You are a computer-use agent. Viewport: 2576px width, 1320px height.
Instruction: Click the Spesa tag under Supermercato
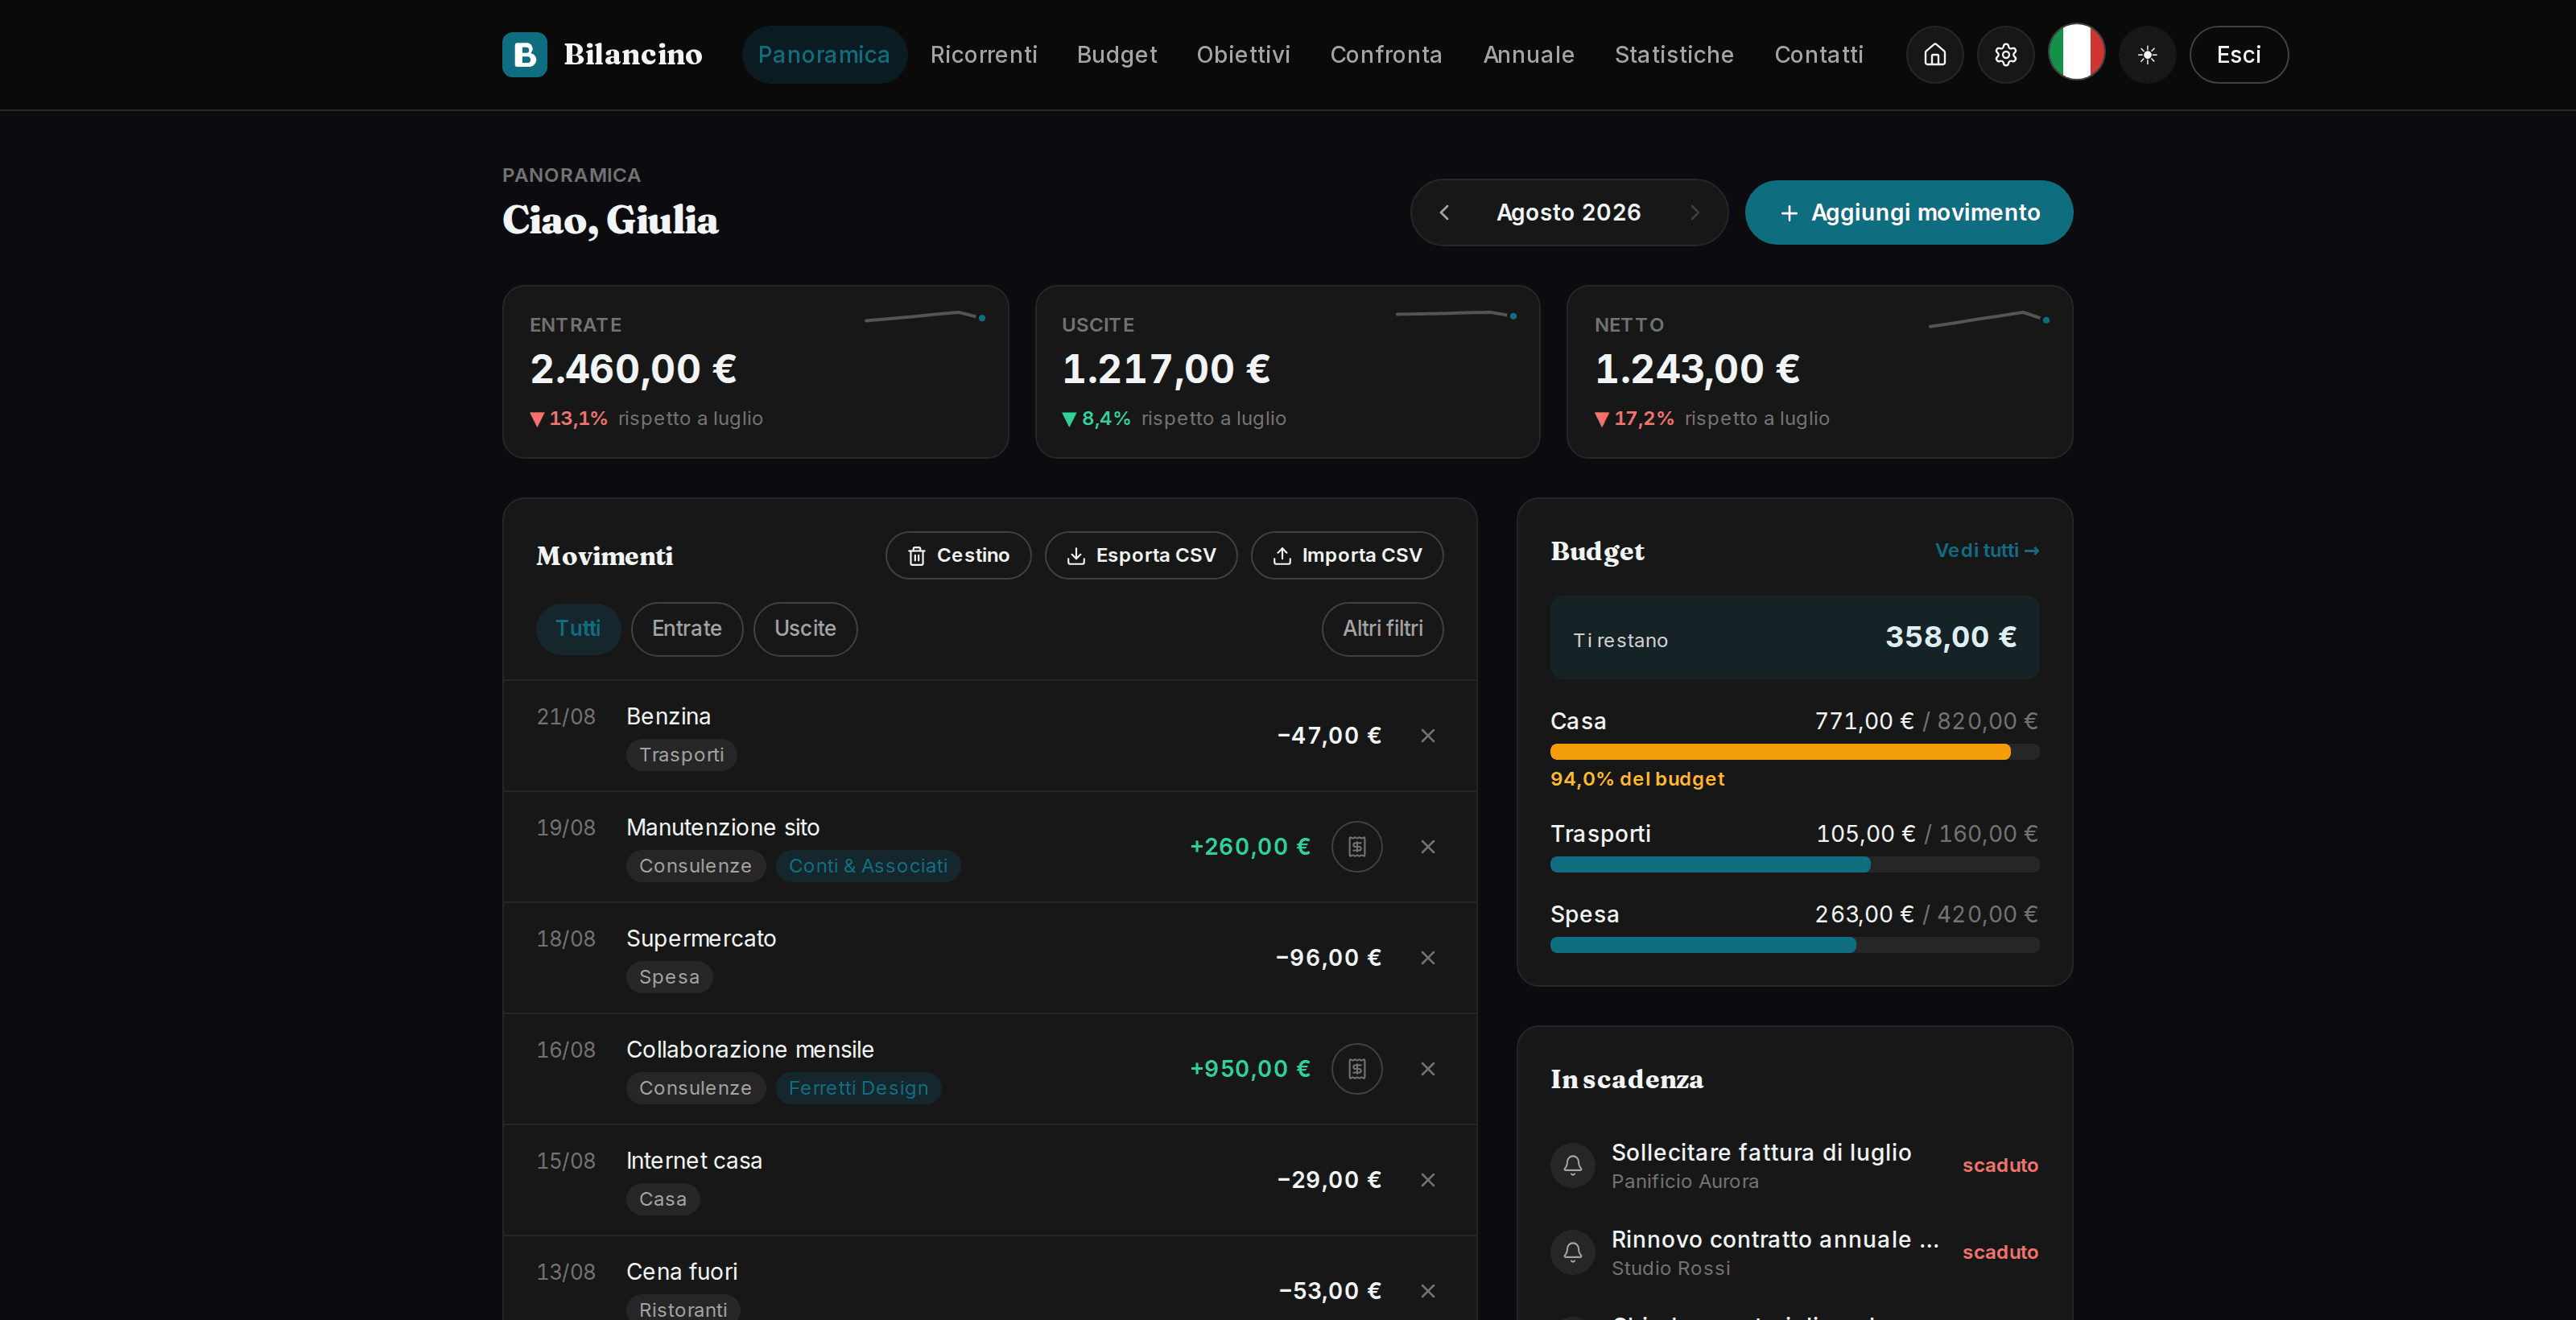tap(669, 977)
